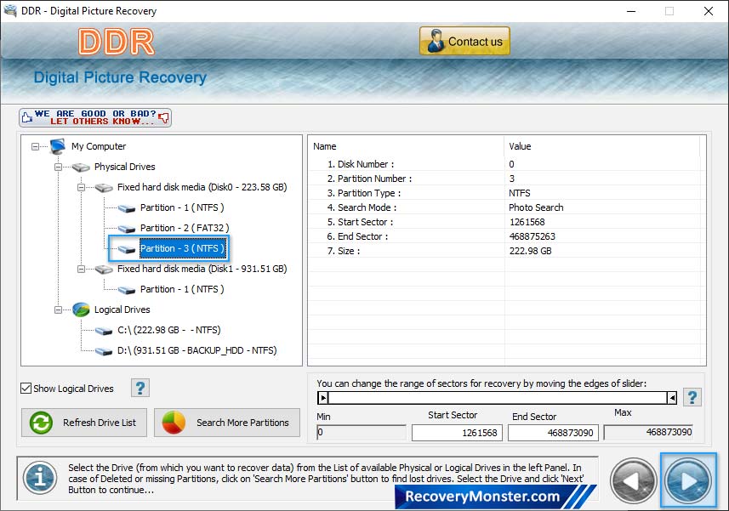This screenshot has height=511, width=729.
Task: Click the 'Search Mode' row
Action: tap(504, 207)
